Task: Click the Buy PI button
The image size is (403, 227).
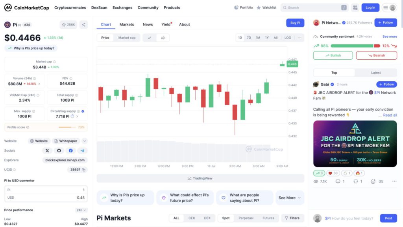Action: (295, 23)
